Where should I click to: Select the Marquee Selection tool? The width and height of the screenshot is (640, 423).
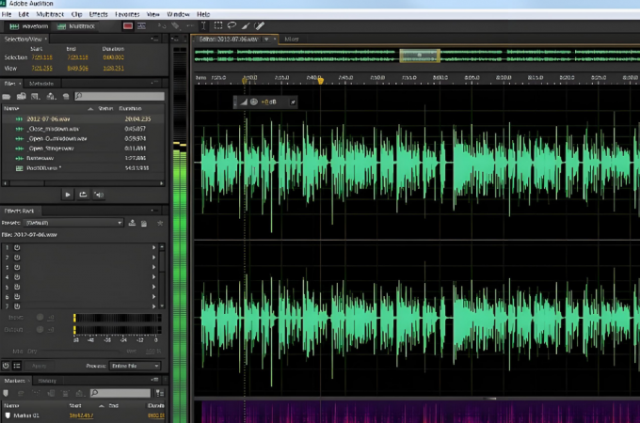(218, 25)
